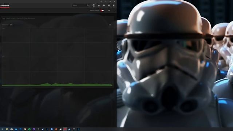Open the Mail app from the taskbar
Screen dimensions: 233x131
tap(16, 129)
